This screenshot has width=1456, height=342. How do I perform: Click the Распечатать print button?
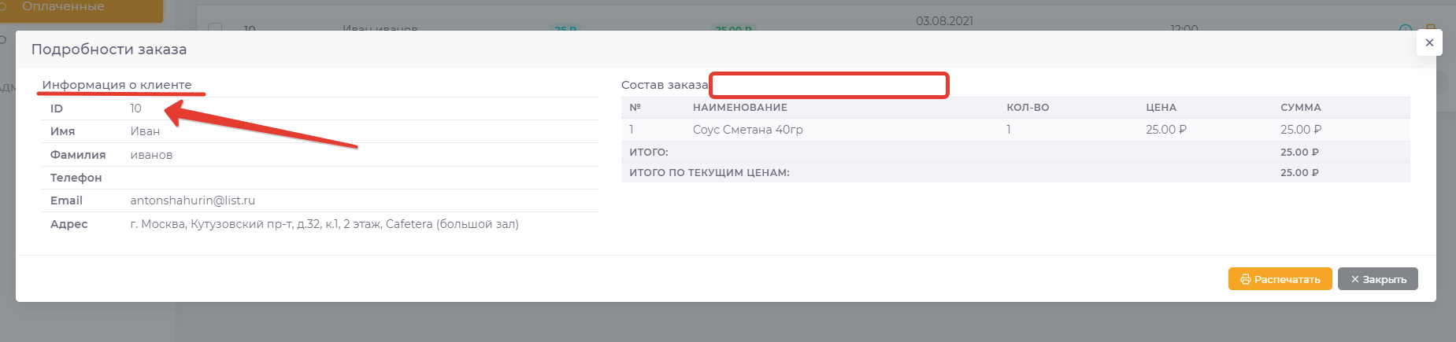pos(1280,279)
